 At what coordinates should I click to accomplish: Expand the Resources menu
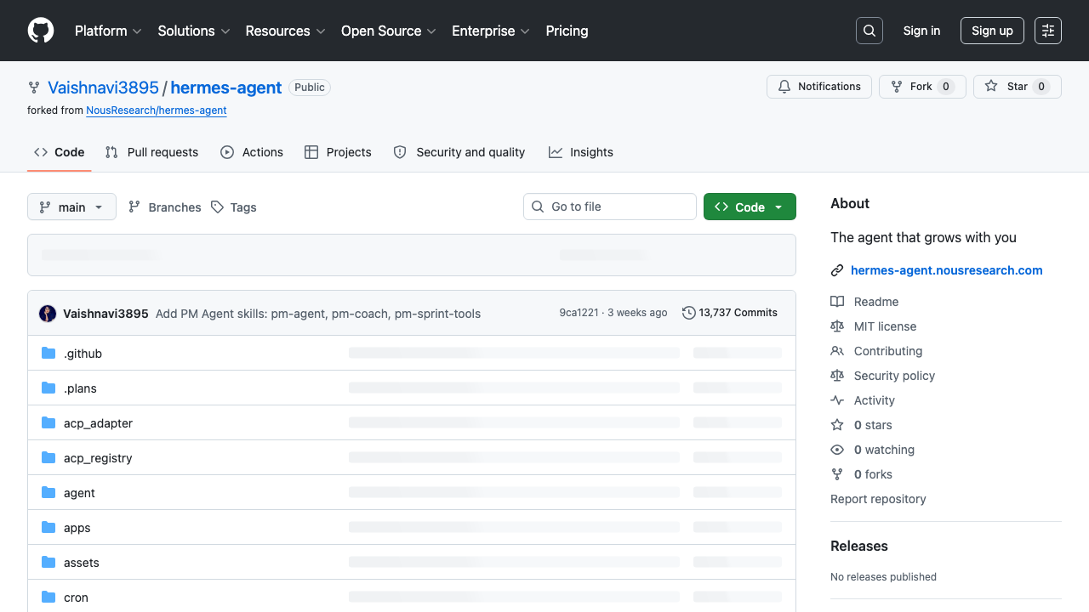285,31
